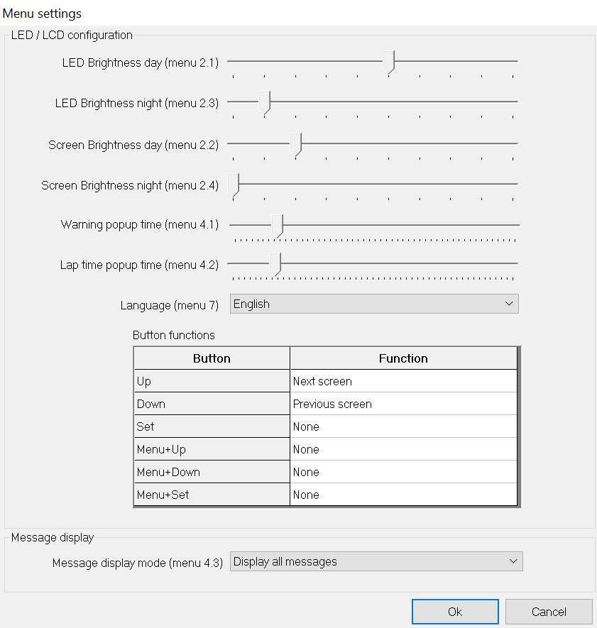Select the Menu+Set row in Button column
Screen dimensions: 597x628
pyautogui.click(x=212, y=495)
